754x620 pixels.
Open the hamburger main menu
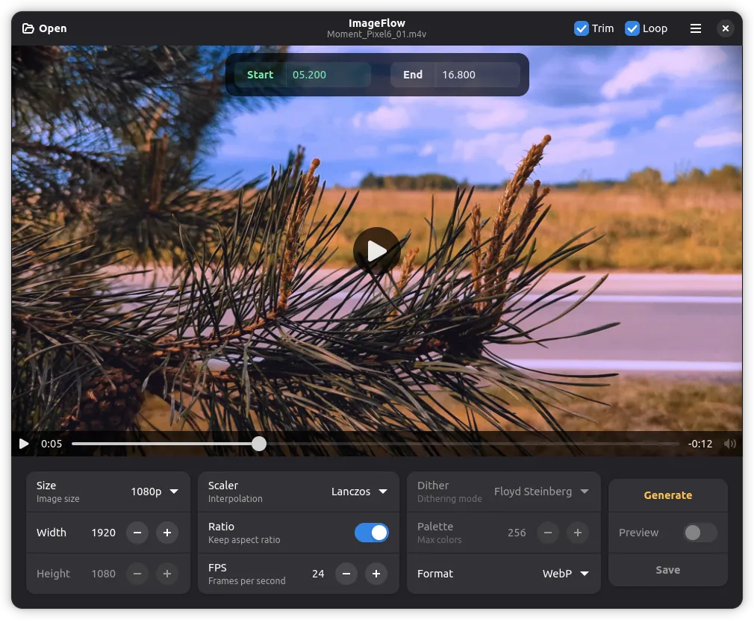click(x=695, y=28)
